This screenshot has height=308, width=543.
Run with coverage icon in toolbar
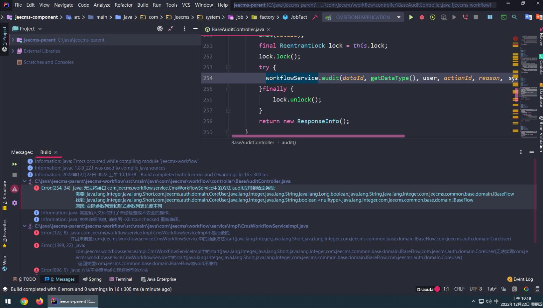tap(433, 17)
